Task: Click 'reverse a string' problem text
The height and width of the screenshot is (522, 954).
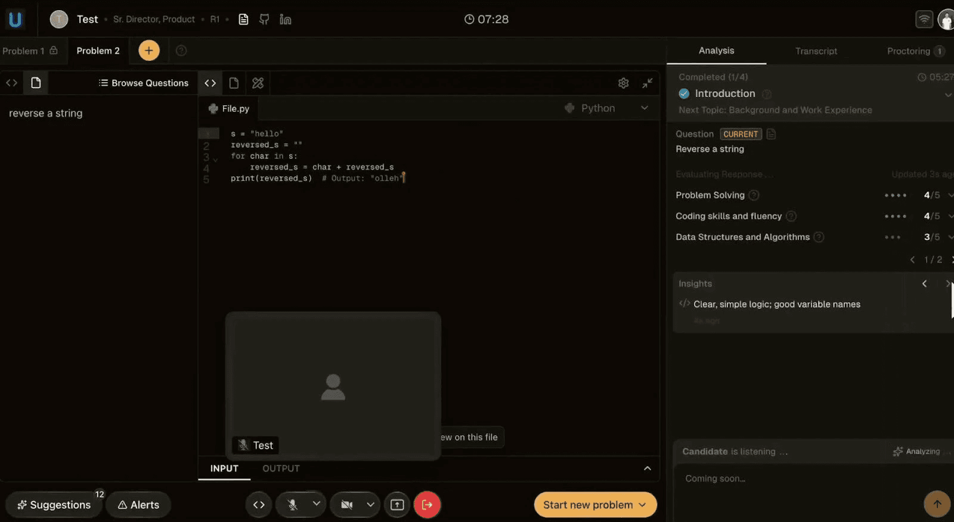Action: point(46,113)
